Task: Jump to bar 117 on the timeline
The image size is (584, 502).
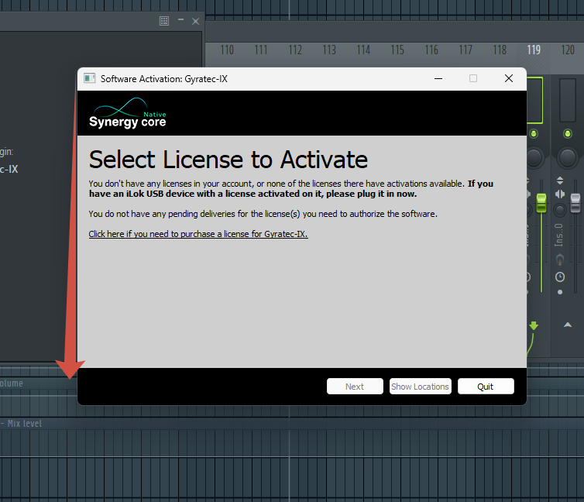Action: click(x=465, y=50)
